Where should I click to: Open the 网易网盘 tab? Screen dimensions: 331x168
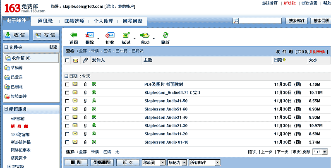pos(132,21)
